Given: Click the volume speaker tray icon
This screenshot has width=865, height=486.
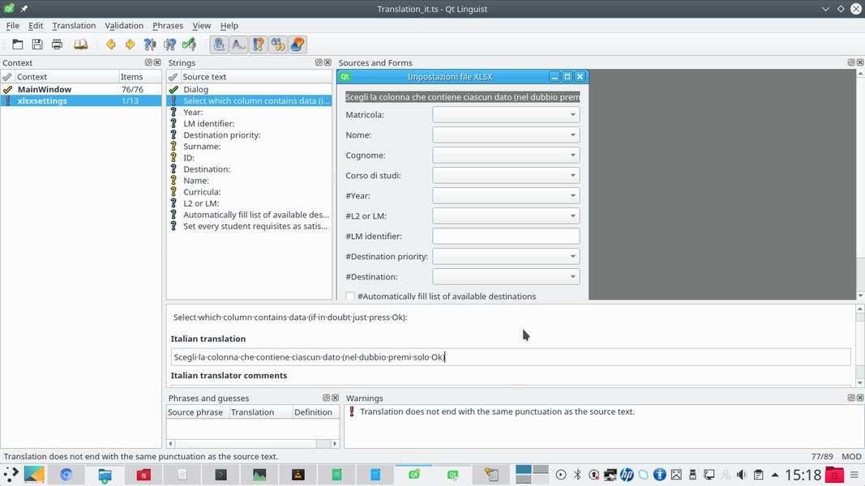Looking at the screenshot, I should click(742, 475).
